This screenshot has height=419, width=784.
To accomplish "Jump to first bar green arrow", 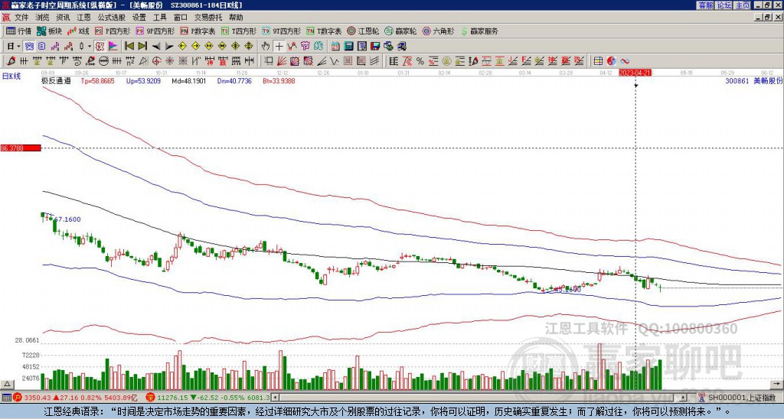I will point(129,46).
